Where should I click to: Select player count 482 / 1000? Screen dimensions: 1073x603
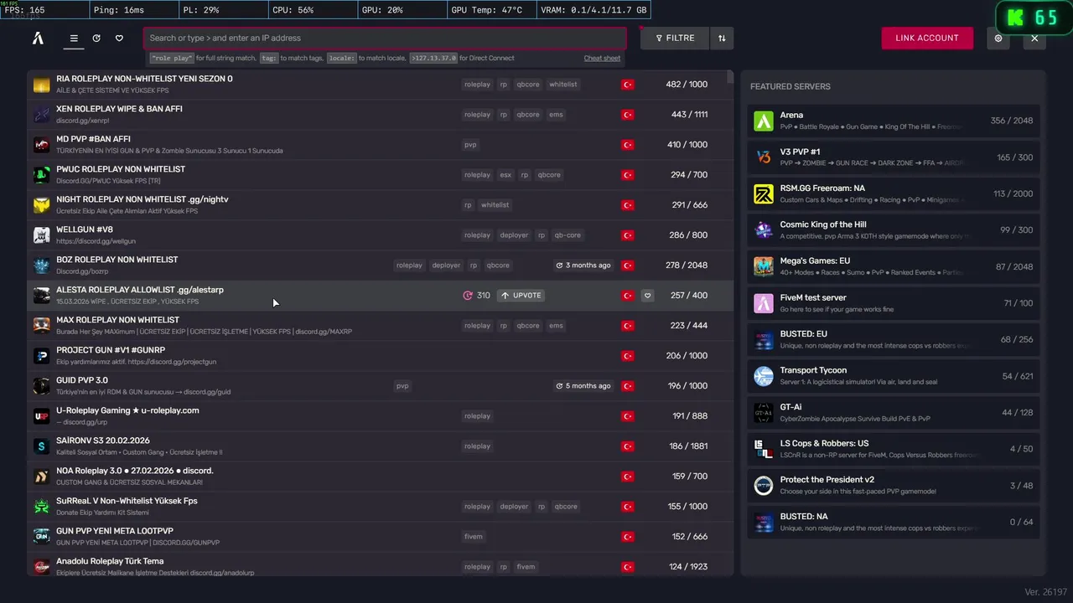[x=687, y=85]
